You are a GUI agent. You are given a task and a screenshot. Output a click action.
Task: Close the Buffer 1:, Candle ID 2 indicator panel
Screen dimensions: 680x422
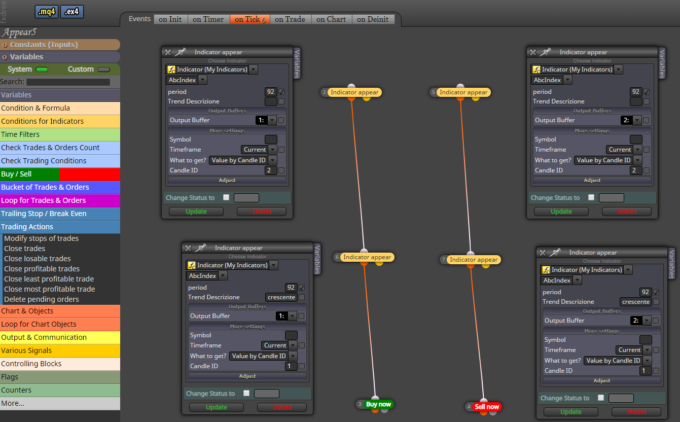[x=168, y=52]
